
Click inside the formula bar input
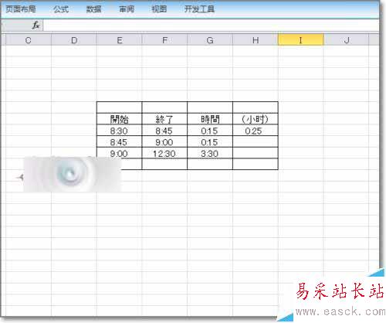pos(211,25)
